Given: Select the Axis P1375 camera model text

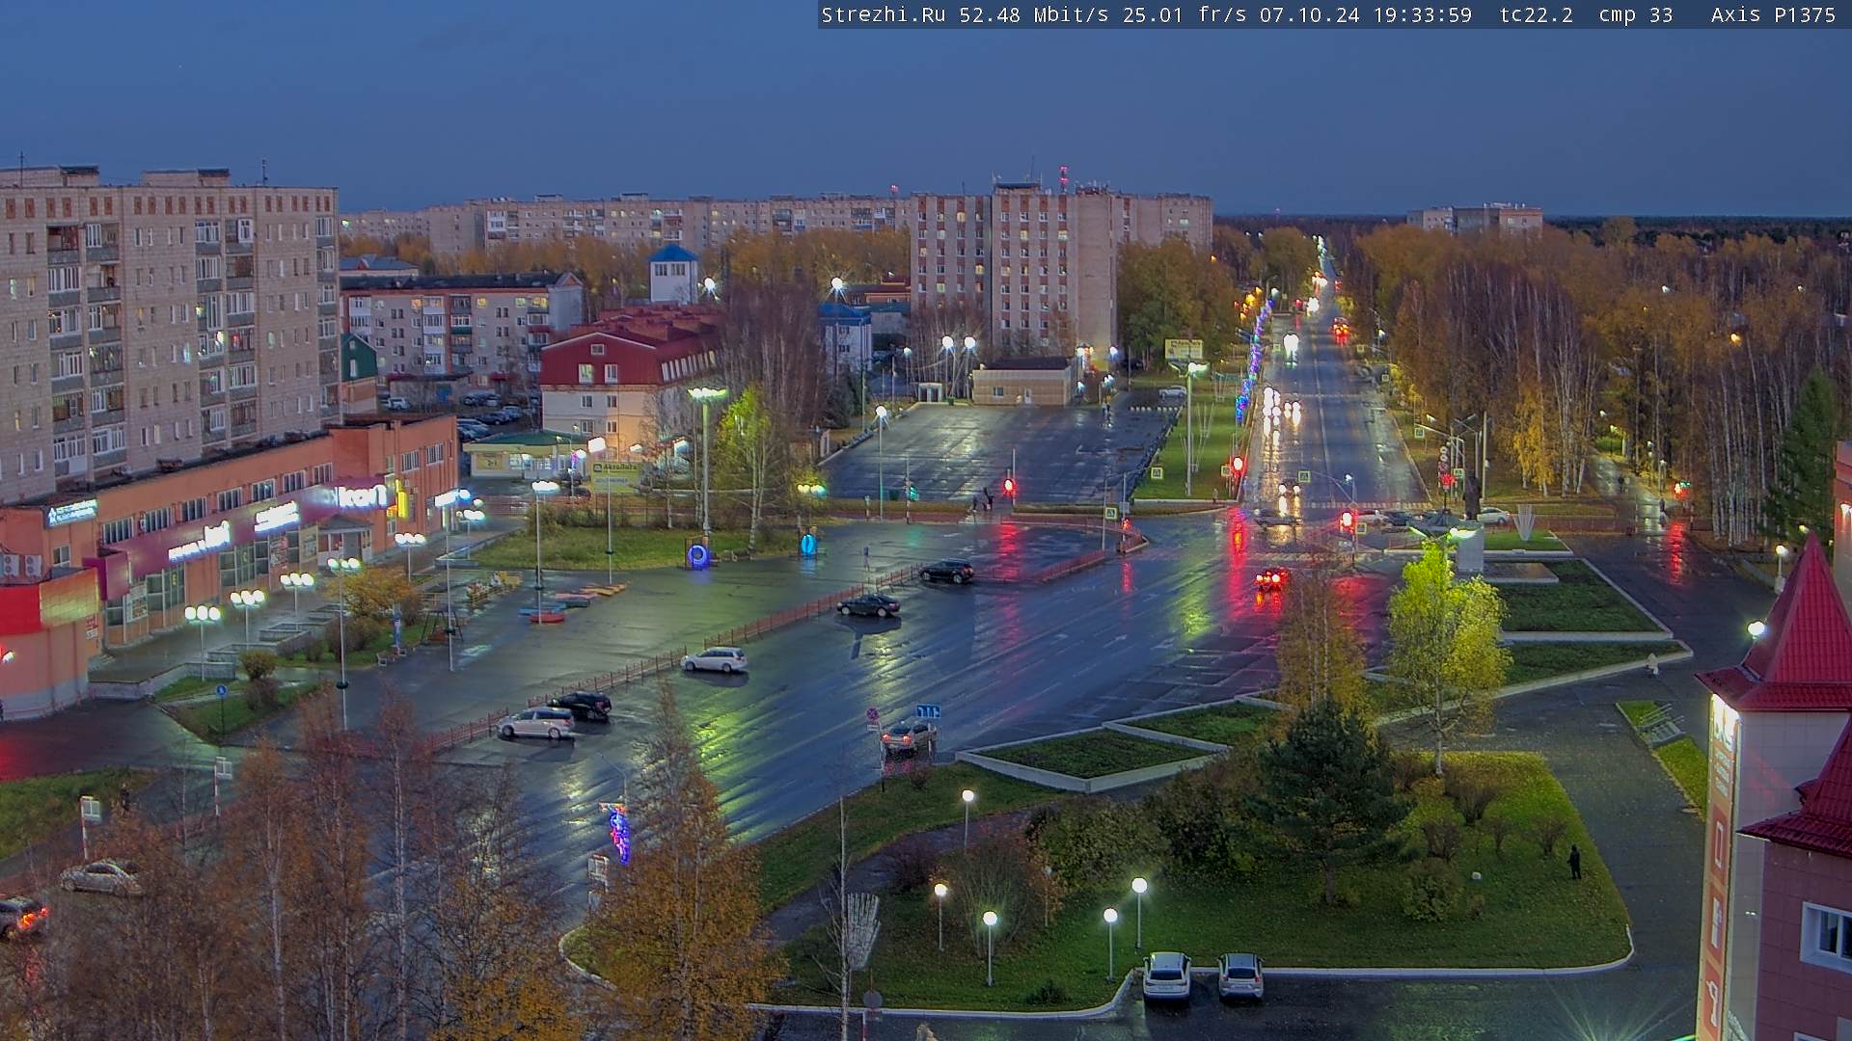Looking at the screenshot, I should tap(1773, 14).
